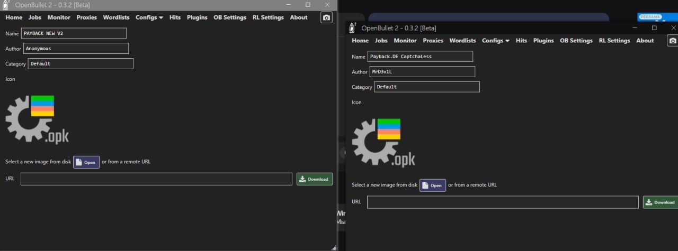Click the .opk gear icon in MrD3v1L's config
Image resolution: width=678 pixels, height=251 pixels.
click(x=383, y=142)
